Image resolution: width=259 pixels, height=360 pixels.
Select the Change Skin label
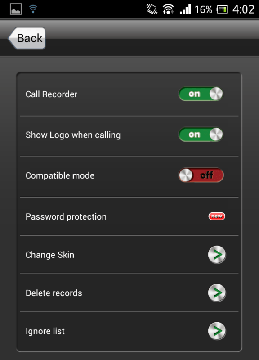50,255
